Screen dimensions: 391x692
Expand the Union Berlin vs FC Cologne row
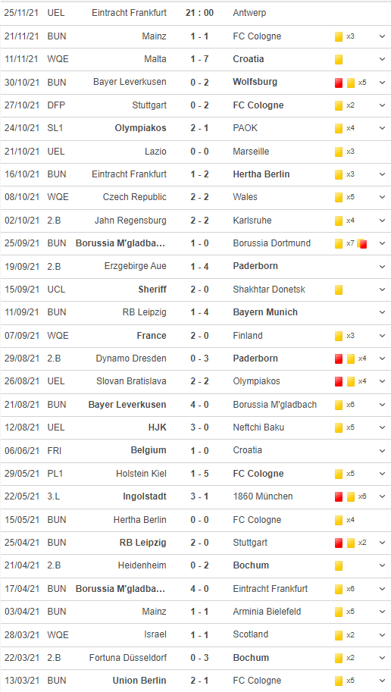click(x=382, y=681)
